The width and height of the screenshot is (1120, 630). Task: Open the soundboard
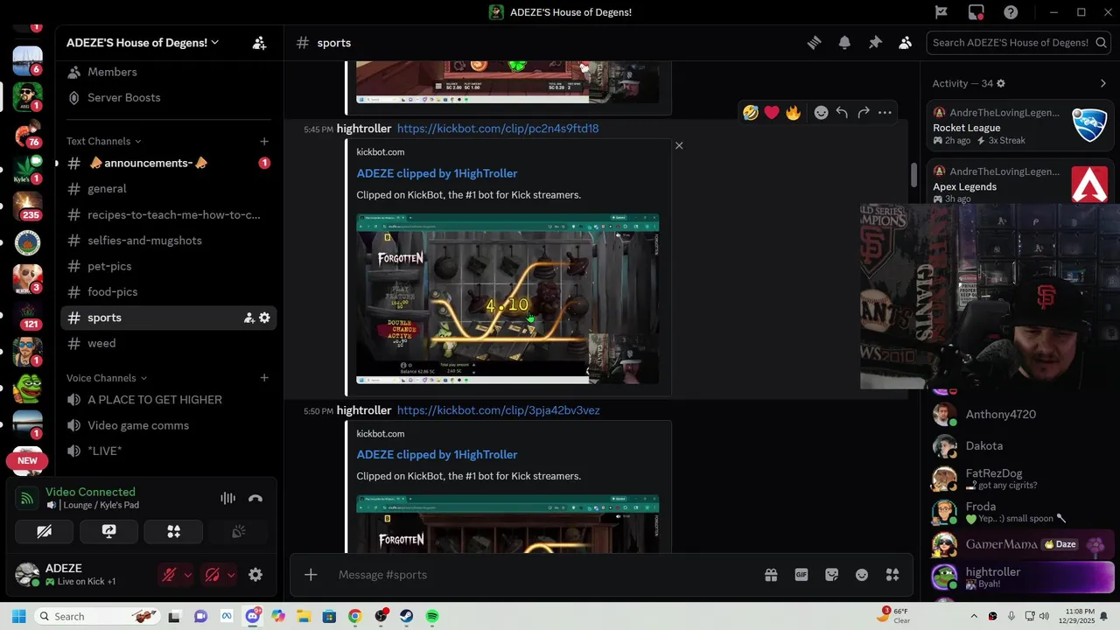point(238,531)
